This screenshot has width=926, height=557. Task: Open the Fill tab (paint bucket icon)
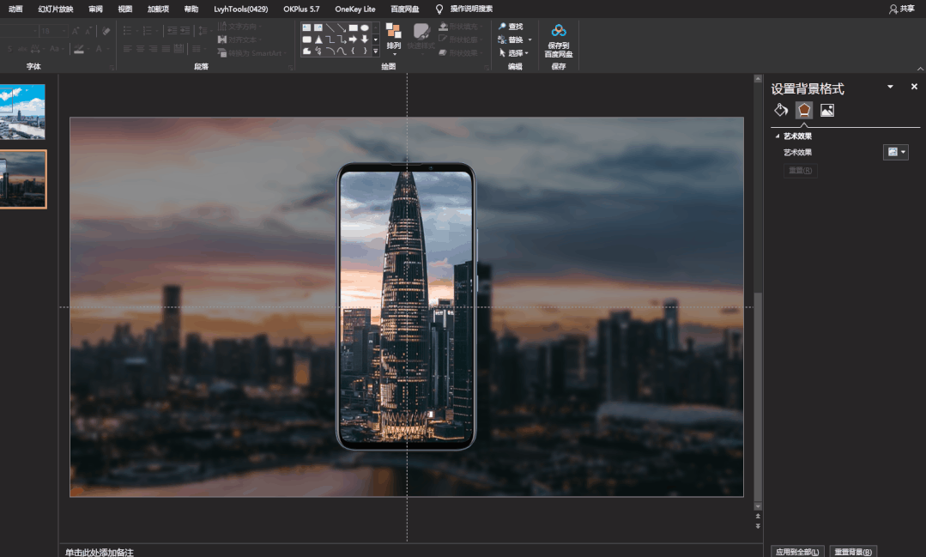[781, 110]
